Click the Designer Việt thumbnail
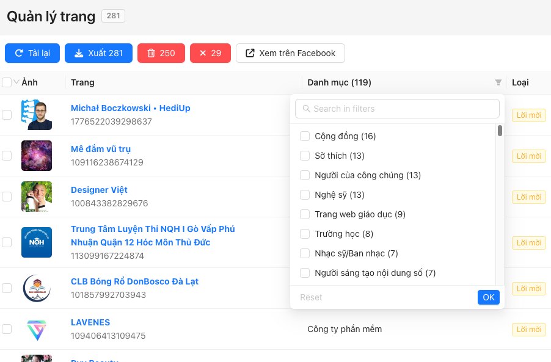 37,197
